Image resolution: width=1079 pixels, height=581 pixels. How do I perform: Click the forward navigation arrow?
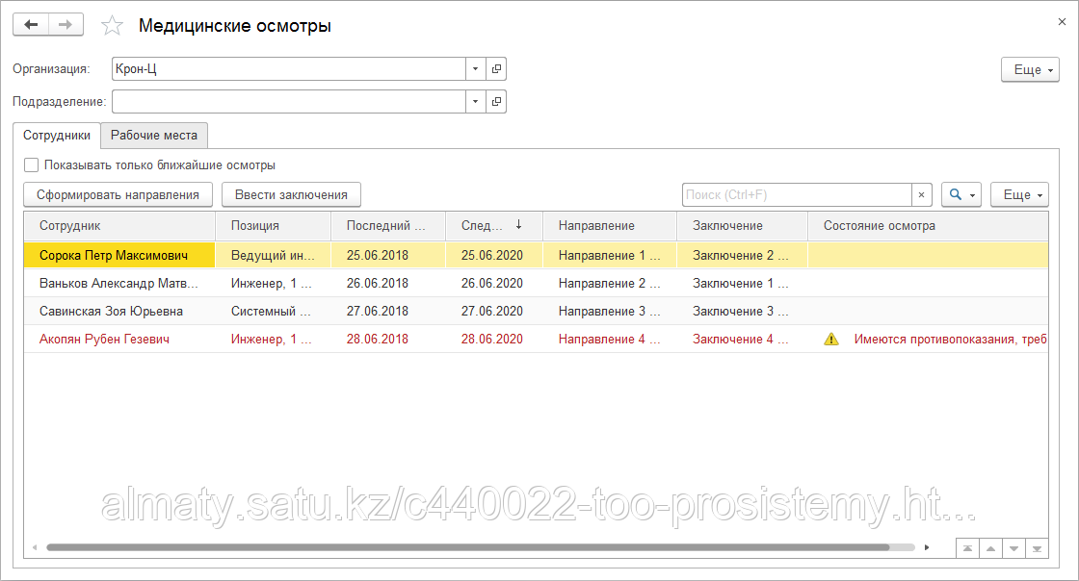[x=66, y=25]
